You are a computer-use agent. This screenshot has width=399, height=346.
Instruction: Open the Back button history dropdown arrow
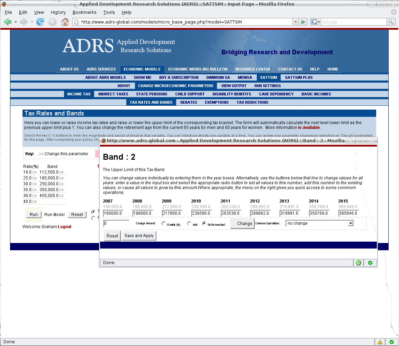pyautogui.click(x=16, y=22)
